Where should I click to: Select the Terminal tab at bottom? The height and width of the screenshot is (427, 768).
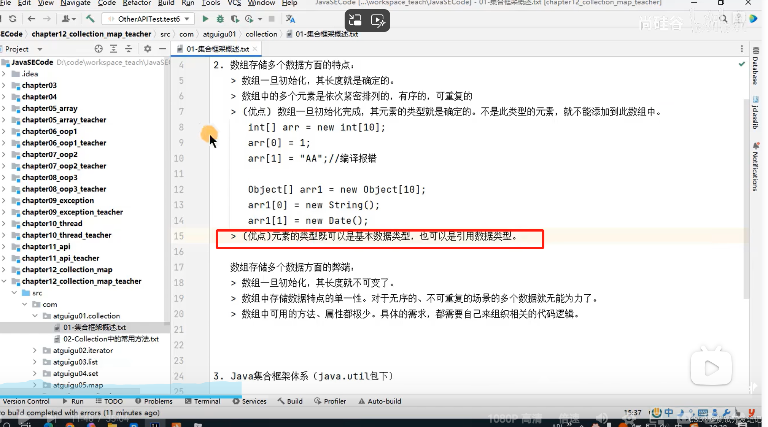[207, 401]
